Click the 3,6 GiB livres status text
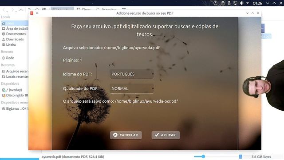 pyautogui.click(x=261, y=157)
